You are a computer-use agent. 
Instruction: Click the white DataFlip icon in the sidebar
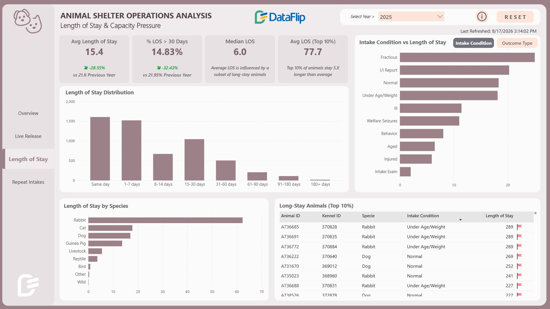point(28,285)
